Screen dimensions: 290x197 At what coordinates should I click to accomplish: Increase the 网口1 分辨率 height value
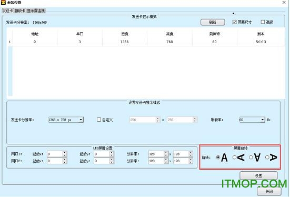click(x=191, y=153)
